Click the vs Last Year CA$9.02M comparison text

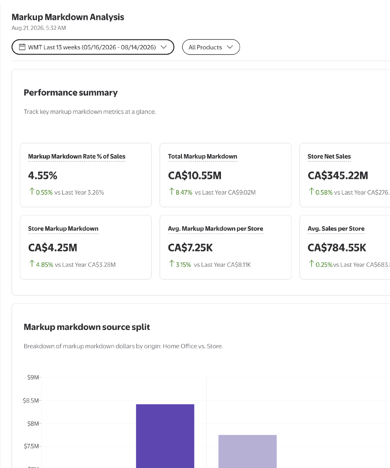coord(225,192)
